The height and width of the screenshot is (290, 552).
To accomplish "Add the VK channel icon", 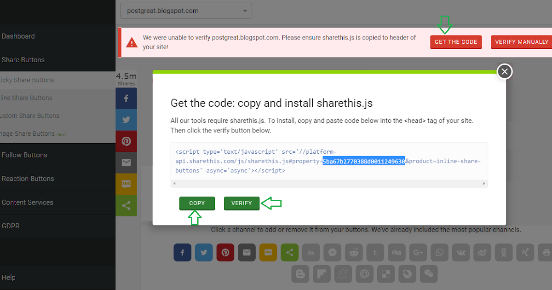I will [x=460, y=253].
